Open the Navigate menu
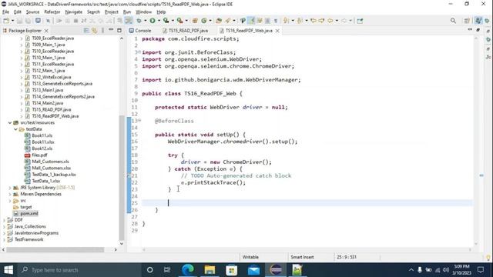The width and height of the screenshot is (493, 277). click(x=74, y=12)
